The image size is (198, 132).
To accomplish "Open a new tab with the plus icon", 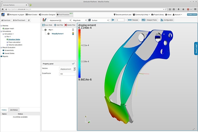I will pyautogui.click(x=30, y=5).
